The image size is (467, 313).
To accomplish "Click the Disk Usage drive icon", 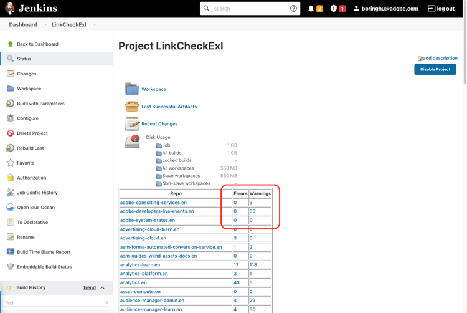I will (132, 142).
